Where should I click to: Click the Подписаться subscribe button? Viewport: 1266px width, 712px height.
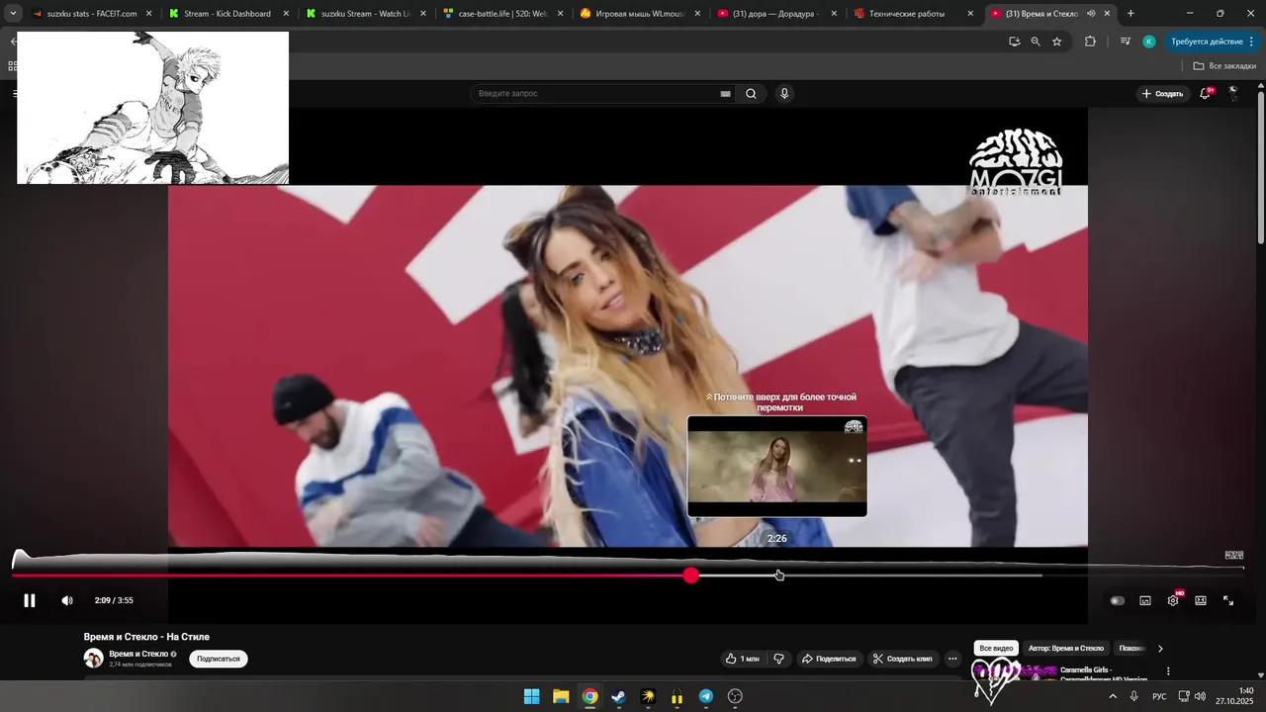pyautogui.click(x=218, y=659)
